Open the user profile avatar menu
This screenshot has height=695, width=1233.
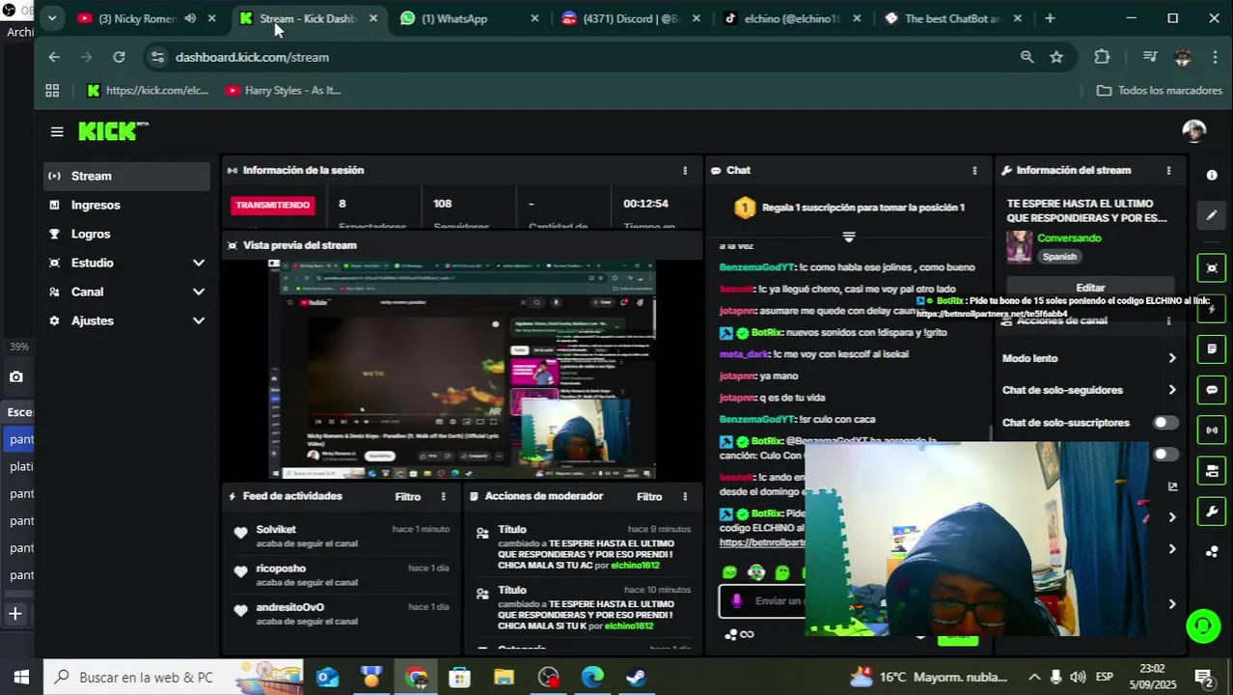1194,131
